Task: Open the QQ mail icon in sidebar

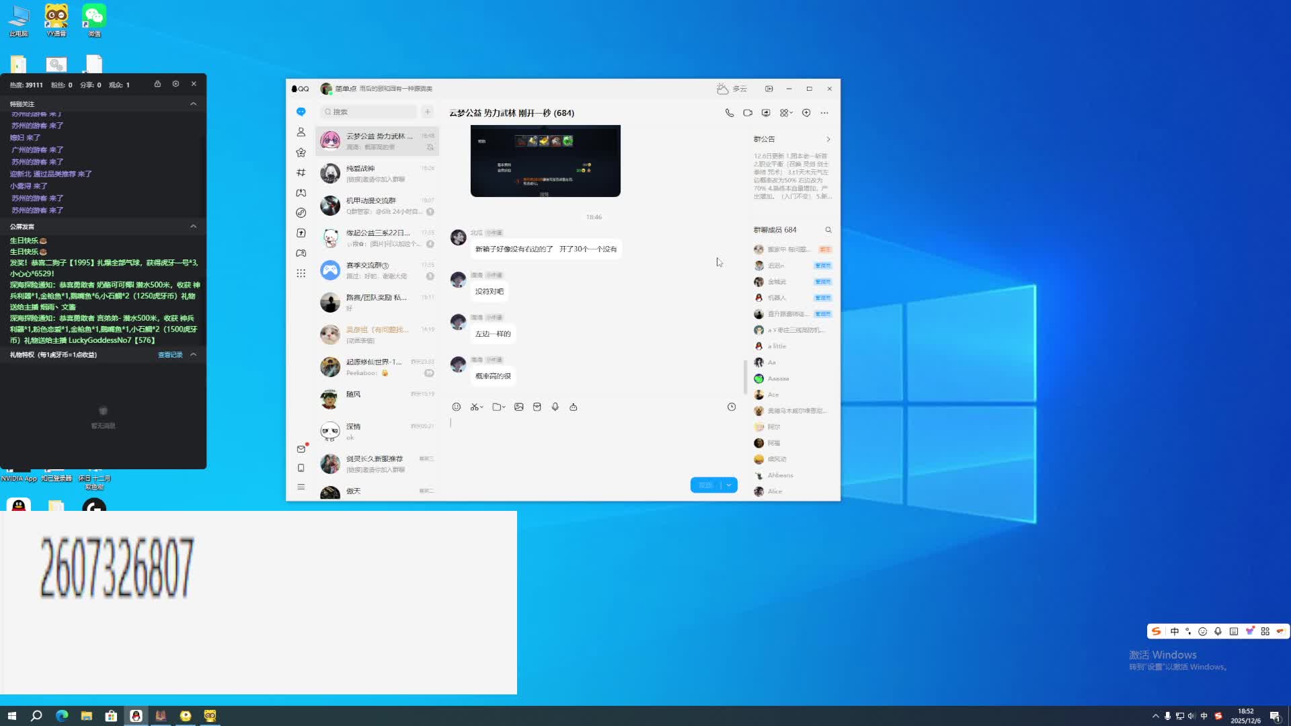Action: [x=301, y=448]
